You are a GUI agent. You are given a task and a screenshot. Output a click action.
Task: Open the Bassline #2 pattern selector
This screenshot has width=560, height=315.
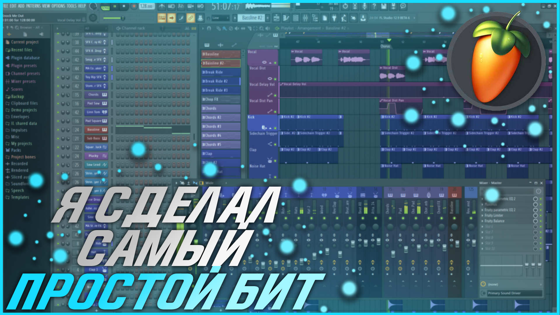click(x=252, y=18)
